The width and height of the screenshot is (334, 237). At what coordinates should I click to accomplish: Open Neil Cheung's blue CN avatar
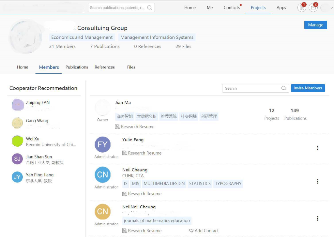click(x=102, y=175)
